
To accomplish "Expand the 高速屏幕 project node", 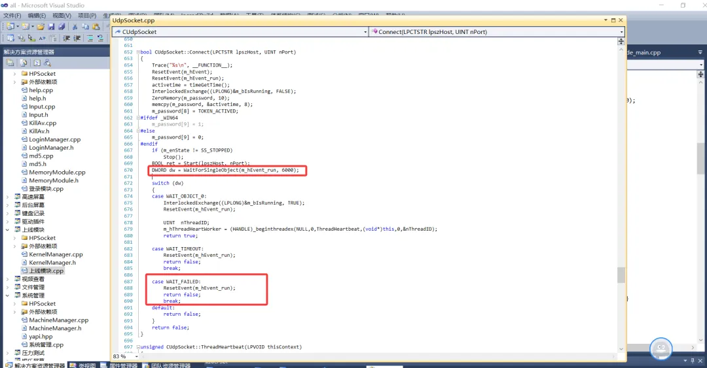I will pyautogui.click(x=7, y=197).
